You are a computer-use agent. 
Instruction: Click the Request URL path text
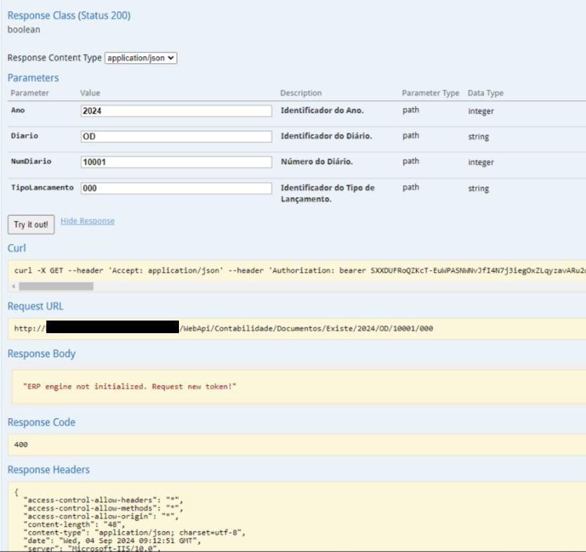click(x=307, y=328)
